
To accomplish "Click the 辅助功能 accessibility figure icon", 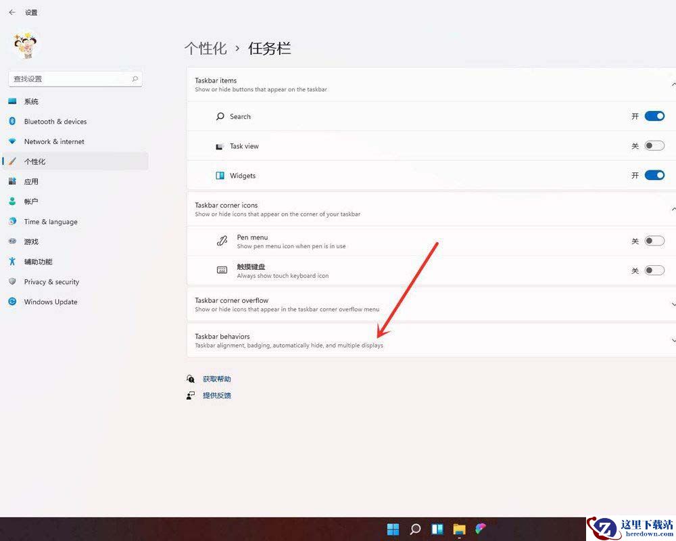I will coord(12,261).
